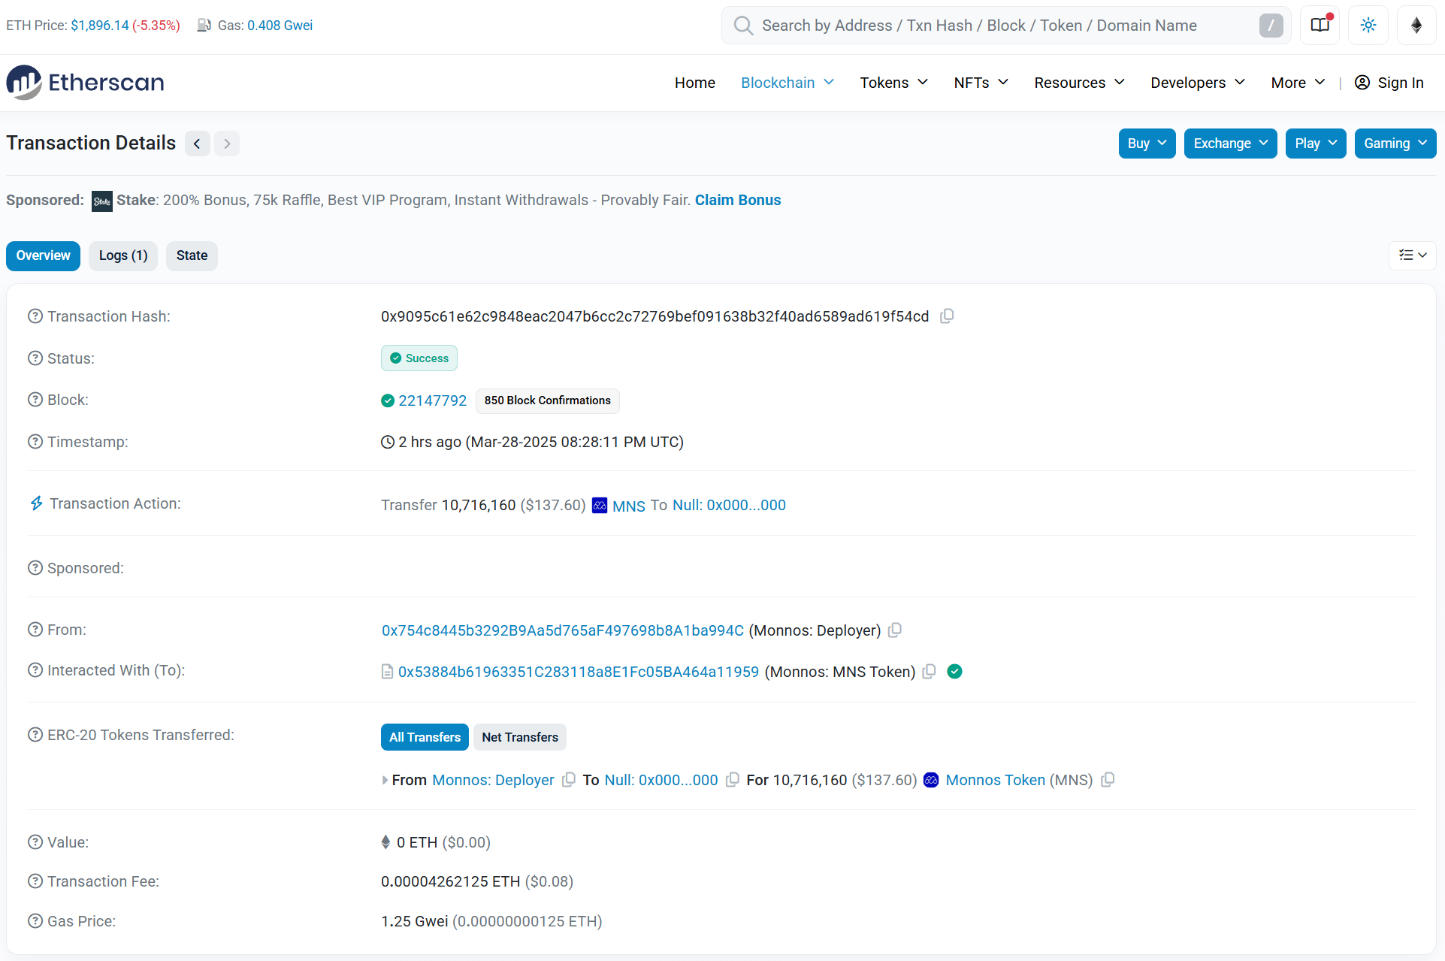Select the Net Transfers toggle

pos(520,737)
